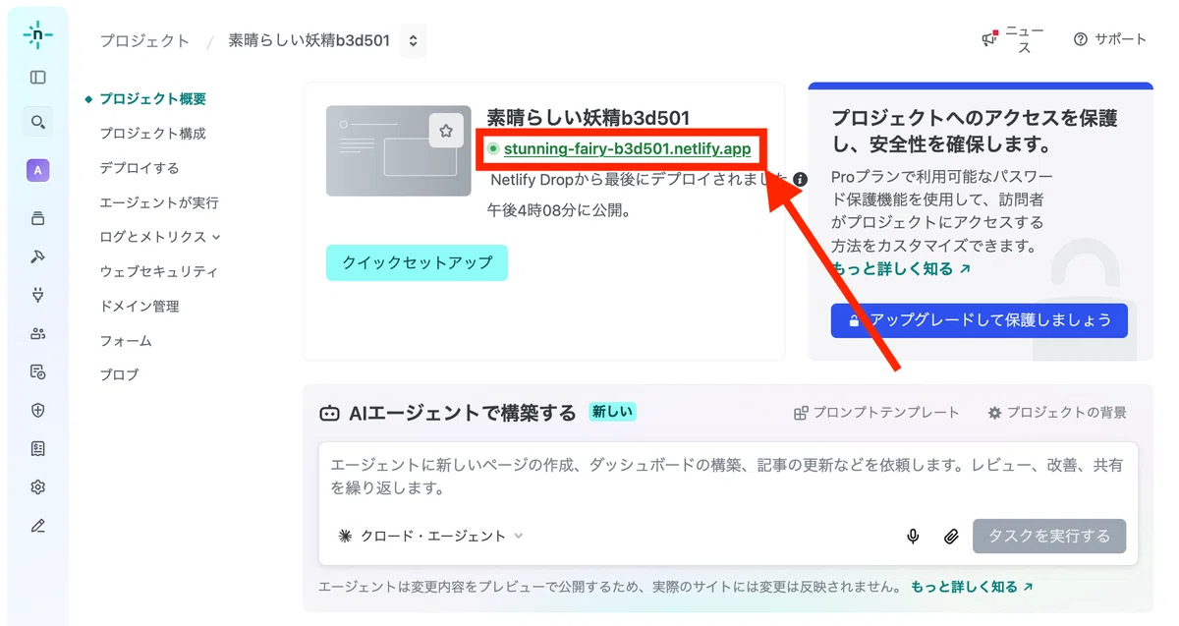The image size is (1179, 626).
Task: Click the クイックセットアップ button
Action: (x=417, y=262)
